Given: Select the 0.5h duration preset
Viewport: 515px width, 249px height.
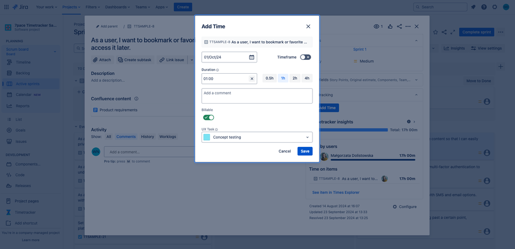Looking at the screenshot, I should point(269,78).
